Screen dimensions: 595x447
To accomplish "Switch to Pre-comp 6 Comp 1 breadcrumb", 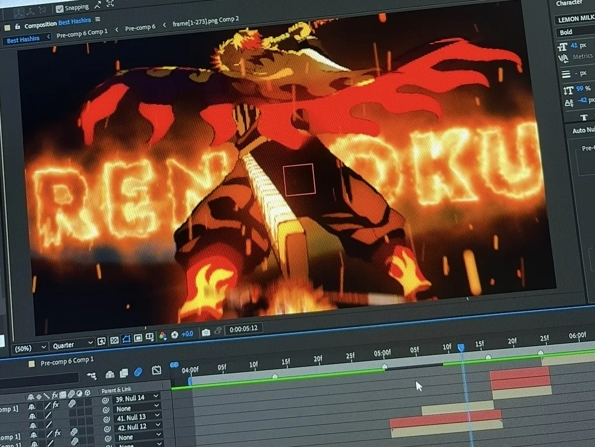I will [82, 33].
